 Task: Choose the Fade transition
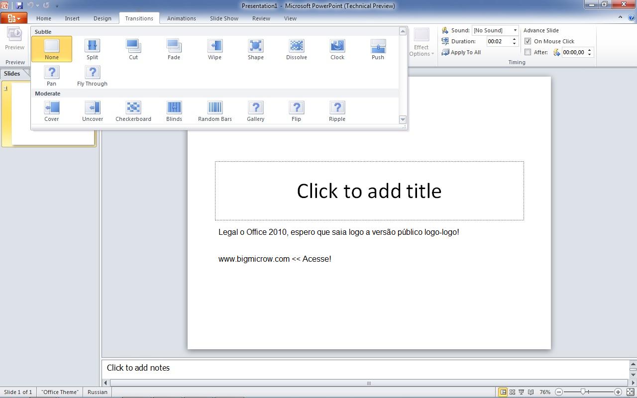point(174,49)
